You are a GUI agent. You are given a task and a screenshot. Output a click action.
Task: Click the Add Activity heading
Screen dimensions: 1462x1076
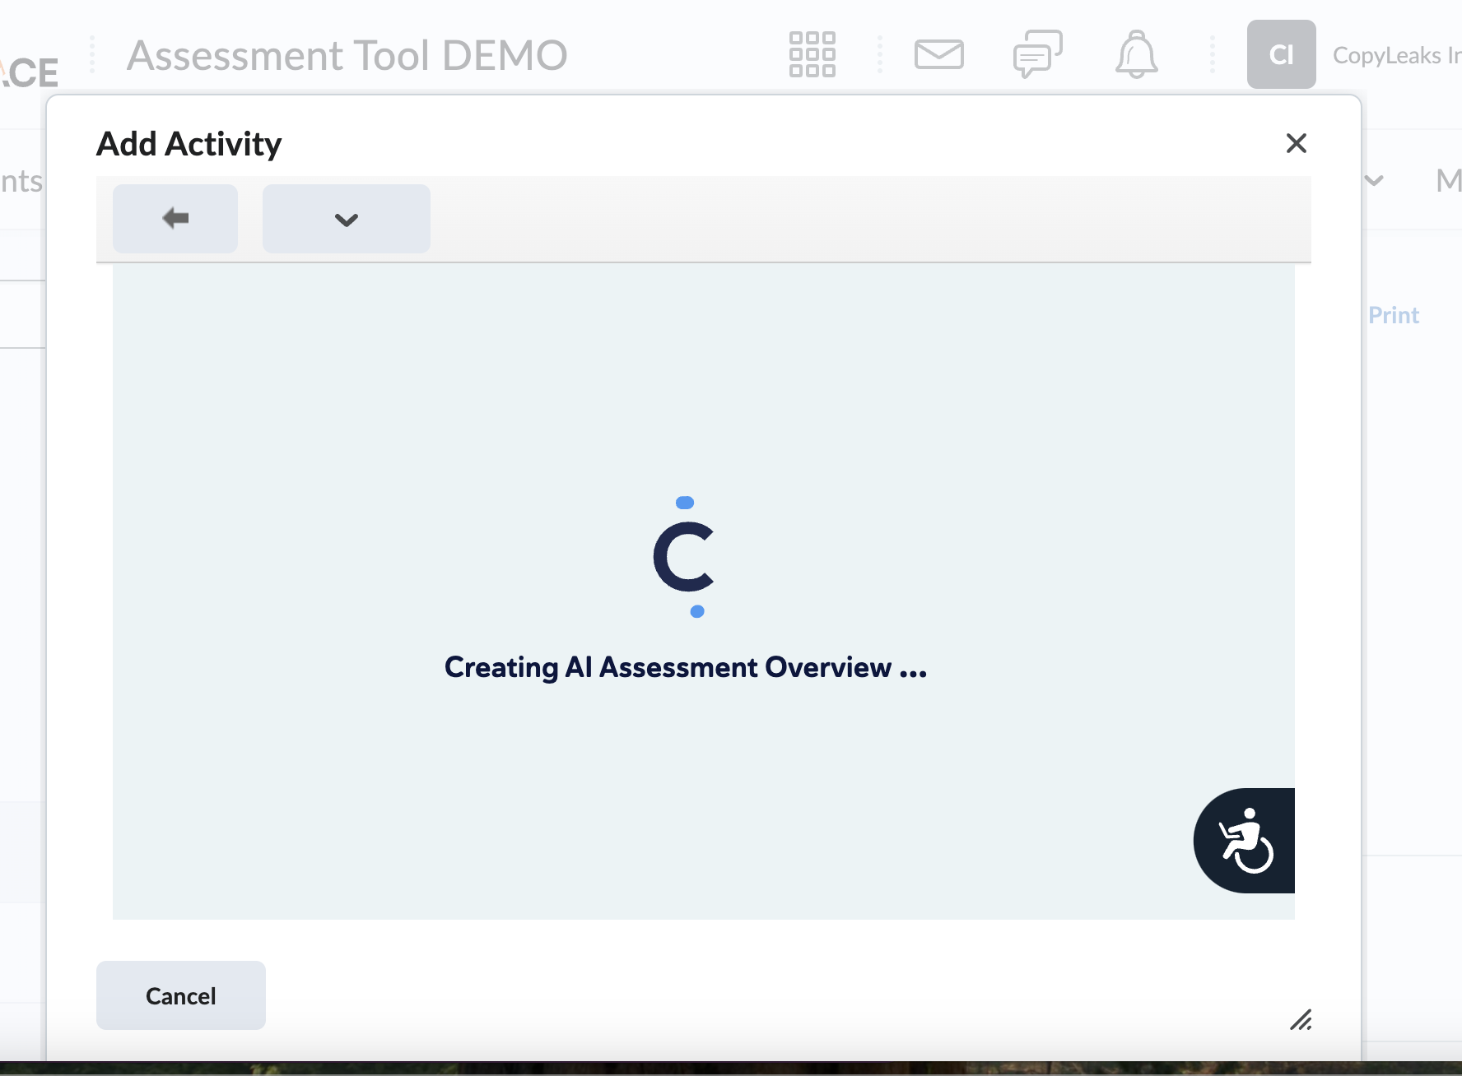click(x=189, y=144)
